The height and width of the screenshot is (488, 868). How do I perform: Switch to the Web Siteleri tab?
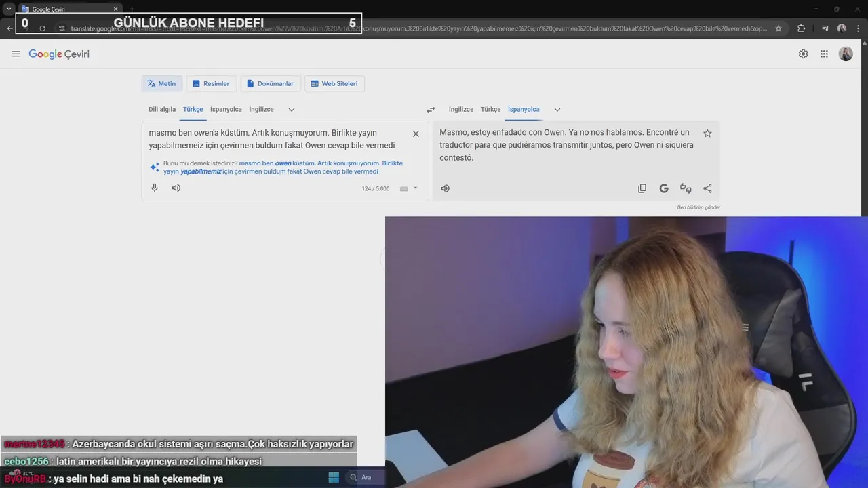tap(334, 83)
